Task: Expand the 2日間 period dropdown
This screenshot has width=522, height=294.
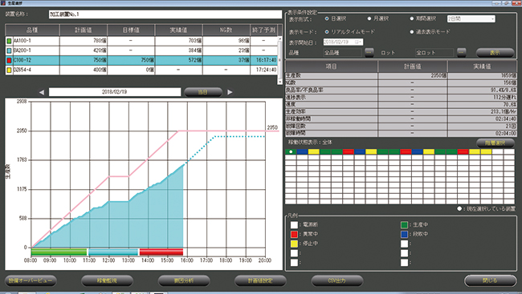Action: [x=471, y=19]
